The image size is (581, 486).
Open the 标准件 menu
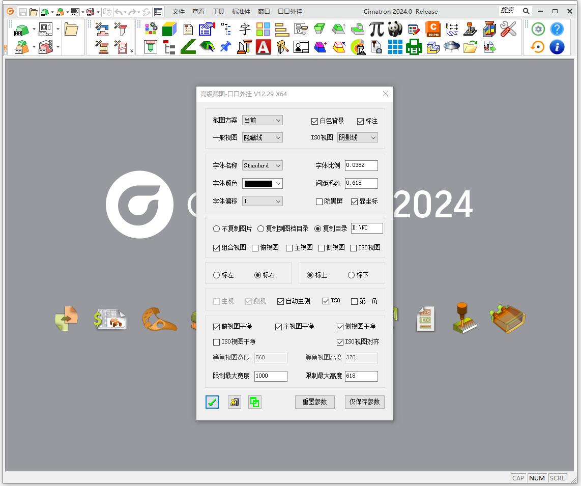pyautogui.click(x=241, y=11)
